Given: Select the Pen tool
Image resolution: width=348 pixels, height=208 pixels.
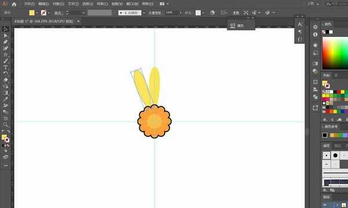Looking at the screenshot, I should click(6, 42).
